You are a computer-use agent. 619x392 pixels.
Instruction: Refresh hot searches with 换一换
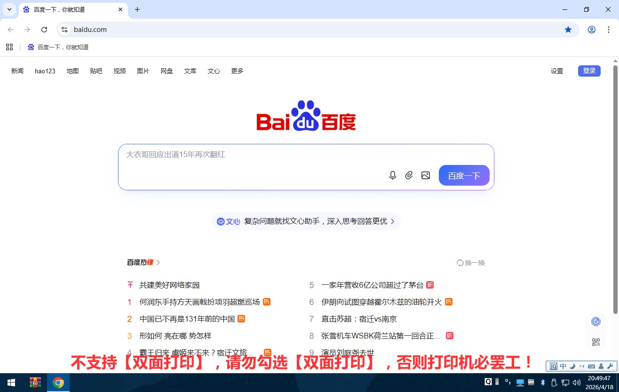[x=471, y=263]
